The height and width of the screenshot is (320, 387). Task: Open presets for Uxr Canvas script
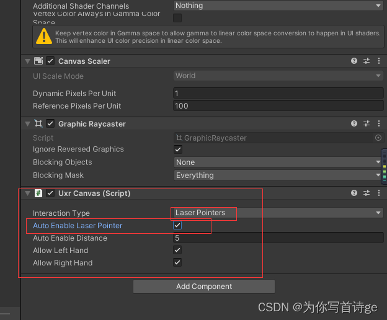[367, 193]
